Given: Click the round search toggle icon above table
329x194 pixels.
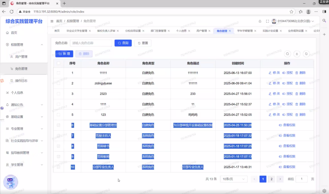Looking at the screenshot, I should point(287,53).
